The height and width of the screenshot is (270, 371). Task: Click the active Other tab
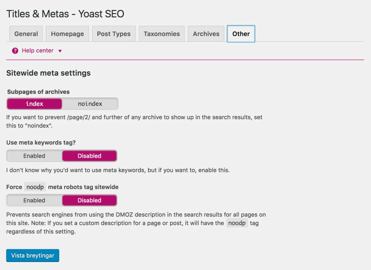[x=241, y=34]
